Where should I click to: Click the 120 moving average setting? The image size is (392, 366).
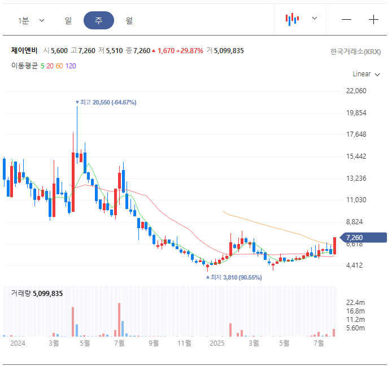click(71, 66)
